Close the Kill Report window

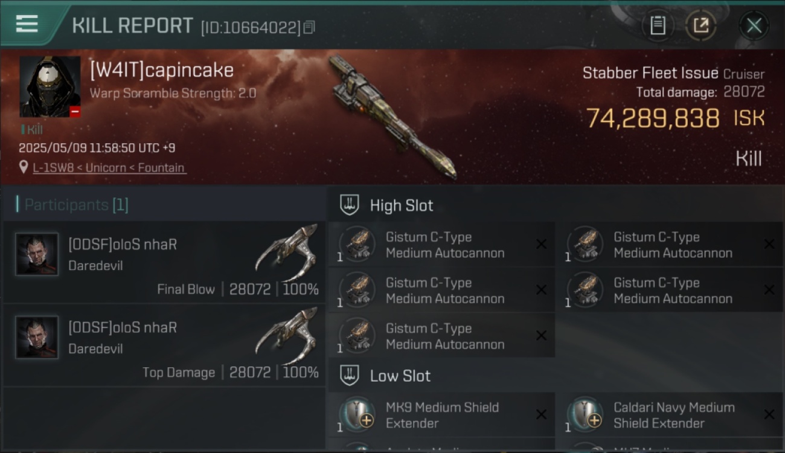(x=754, y=25)
